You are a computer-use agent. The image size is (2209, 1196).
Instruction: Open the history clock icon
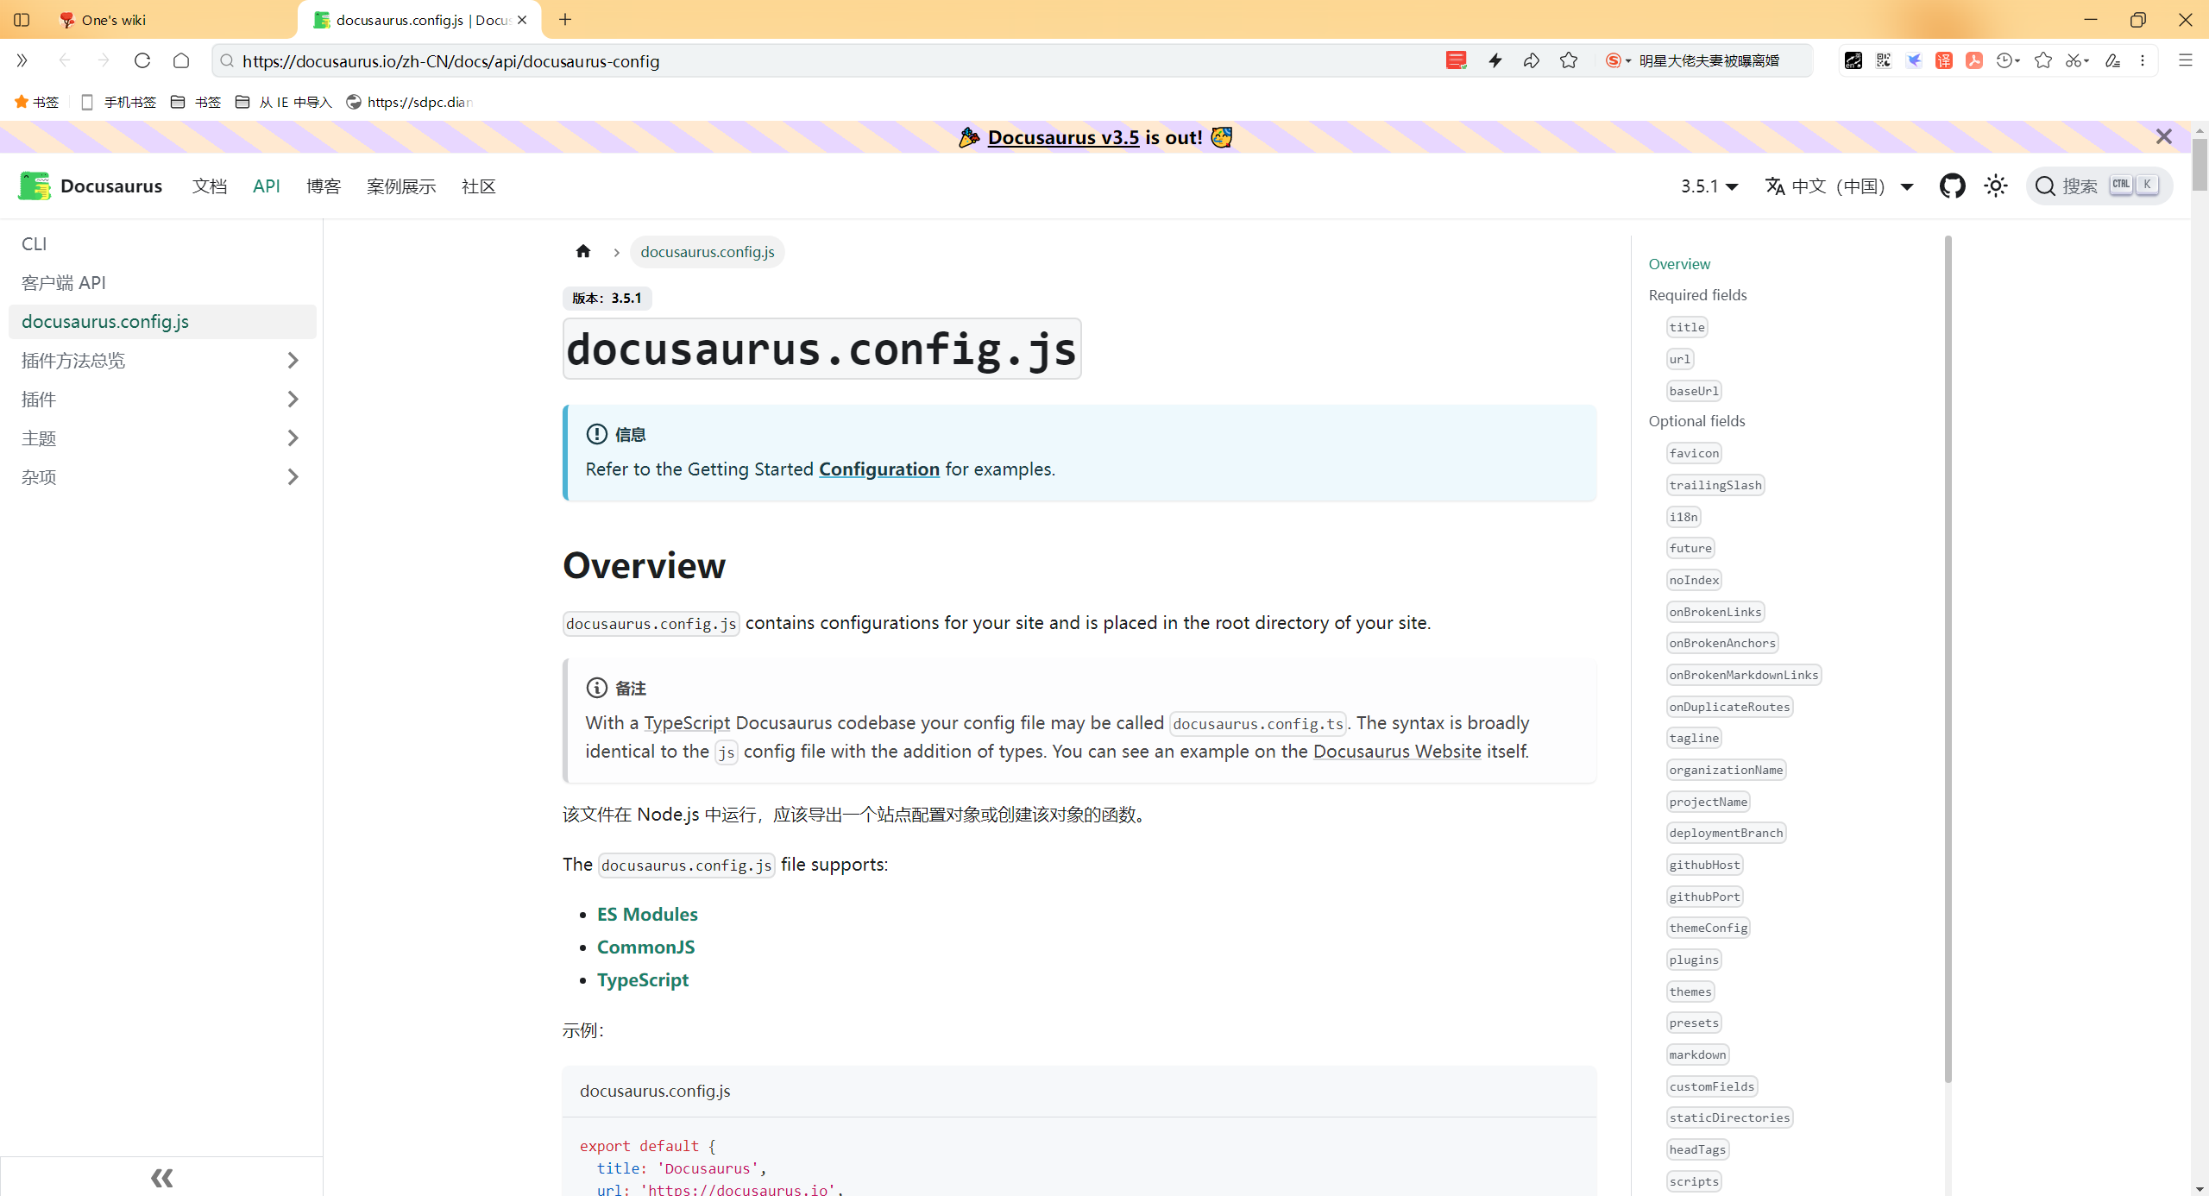(2004, 60)
